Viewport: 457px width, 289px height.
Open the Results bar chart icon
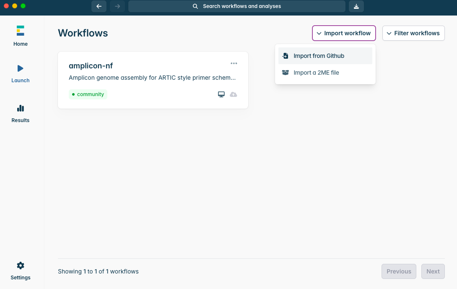pos(20,108)
